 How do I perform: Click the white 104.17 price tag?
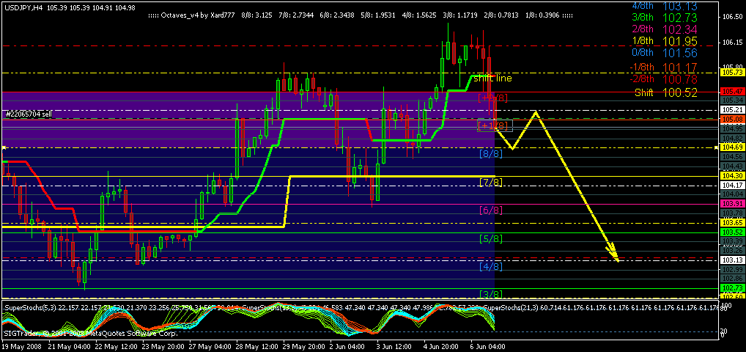(x=732, y=185)
